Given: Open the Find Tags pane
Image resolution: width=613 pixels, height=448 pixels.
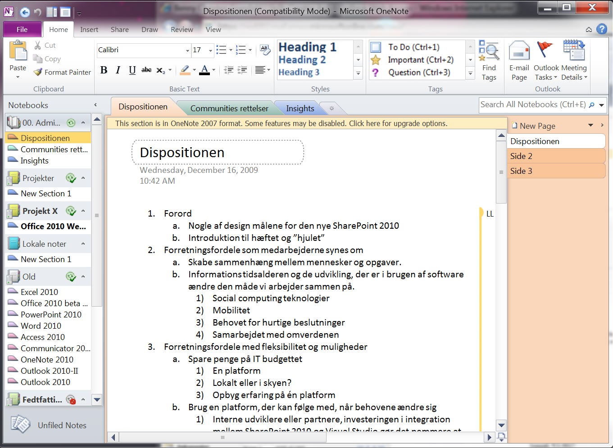Looking at the screenshot, I should coord(489,60).
